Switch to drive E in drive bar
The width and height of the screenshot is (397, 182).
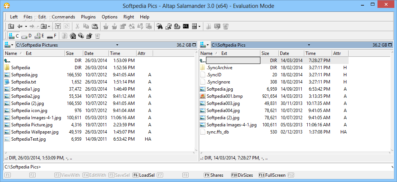pos(39,36)
